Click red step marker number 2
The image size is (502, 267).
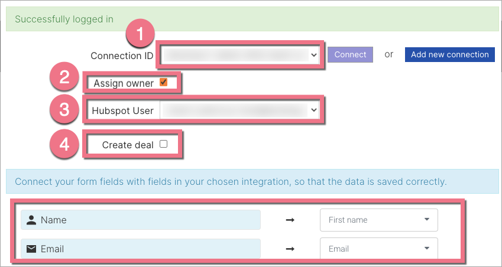64,77
